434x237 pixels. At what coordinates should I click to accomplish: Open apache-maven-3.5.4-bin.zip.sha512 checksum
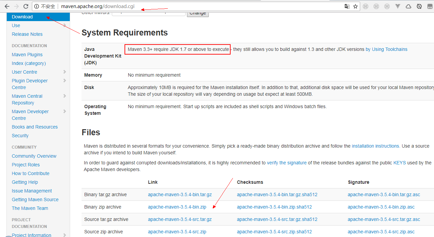pos(274,207)
